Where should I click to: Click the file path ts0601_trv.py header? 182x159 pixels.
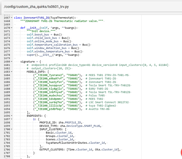36,7
